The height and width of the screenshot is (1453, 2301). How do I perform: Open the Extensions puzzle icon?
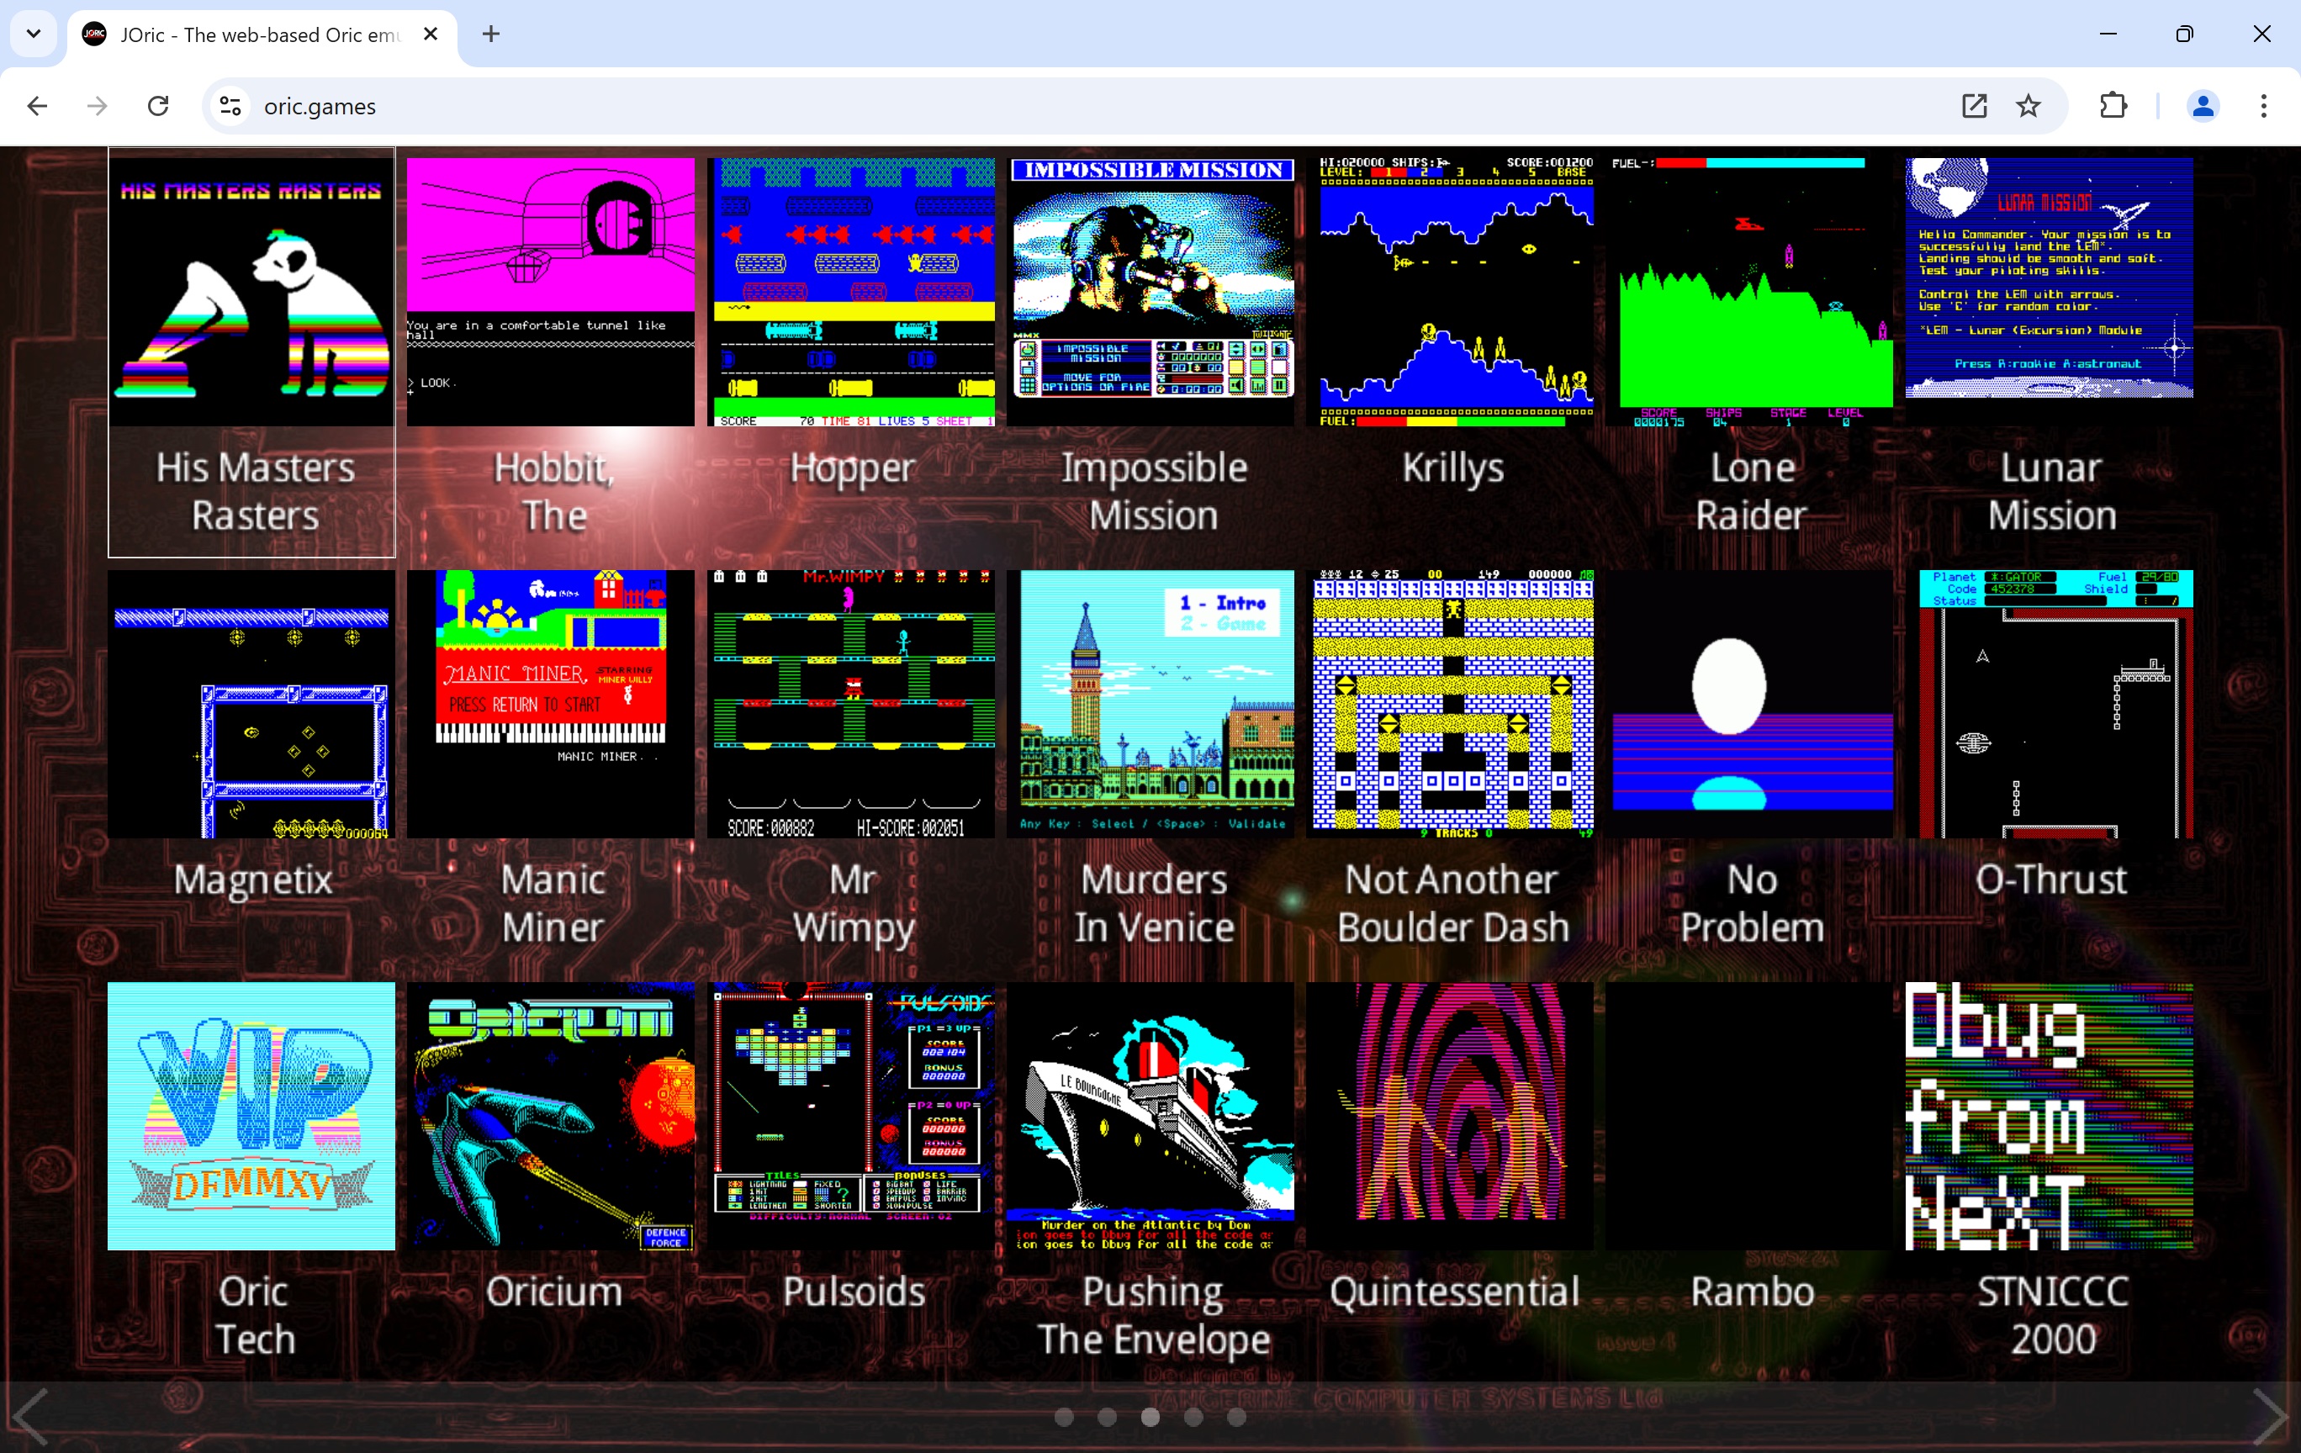tap(2113, 106)
